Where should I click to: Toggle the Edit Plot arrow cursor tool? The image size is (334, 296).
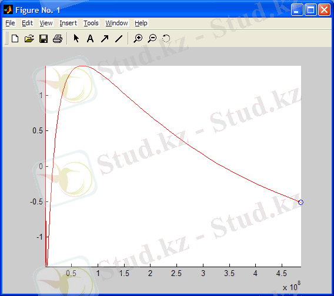pos(76,39)
